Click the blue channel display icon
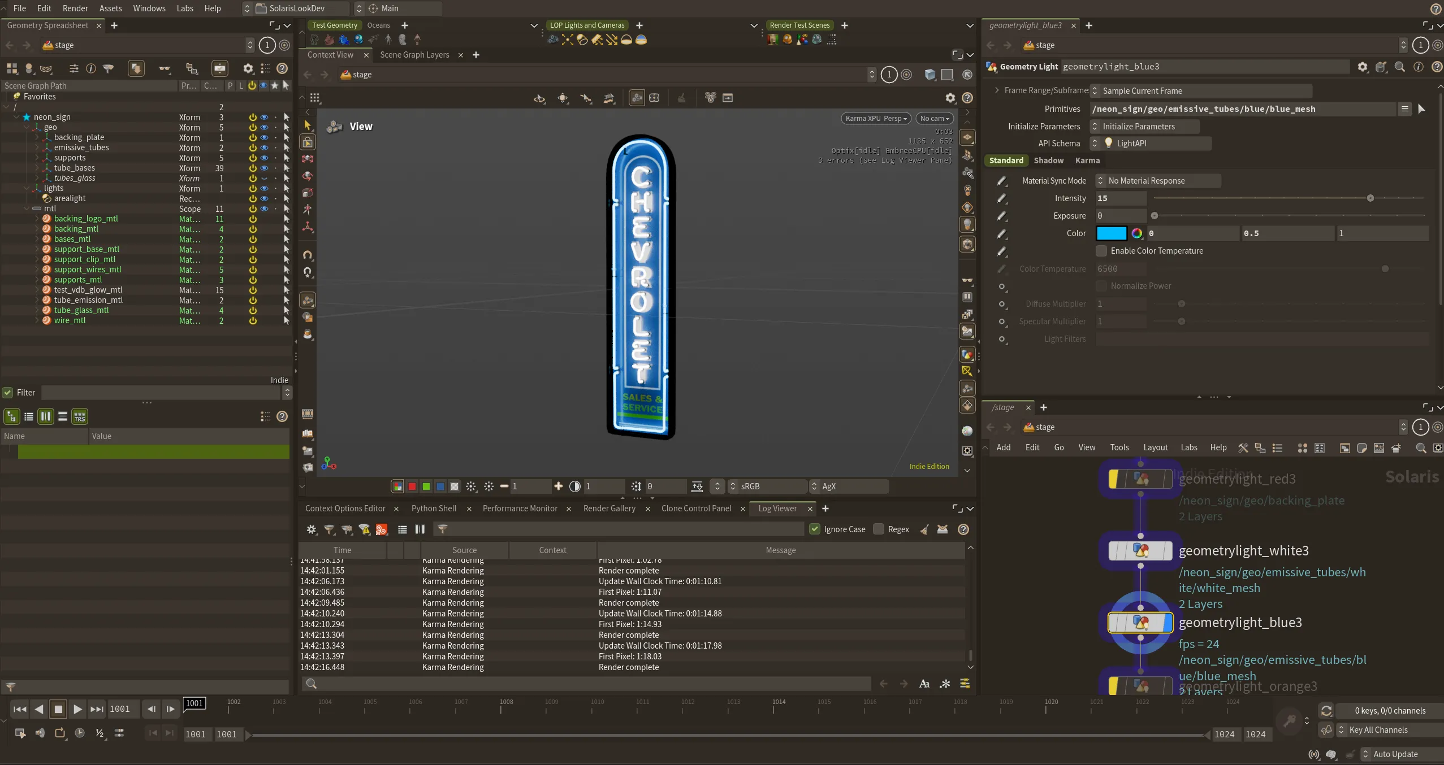 tap(440, 486)
